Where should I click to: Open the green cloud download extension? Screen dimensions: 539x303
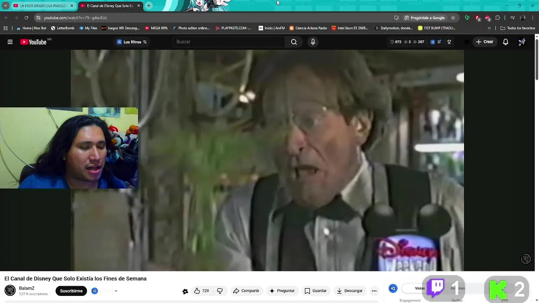pos(467,18)
